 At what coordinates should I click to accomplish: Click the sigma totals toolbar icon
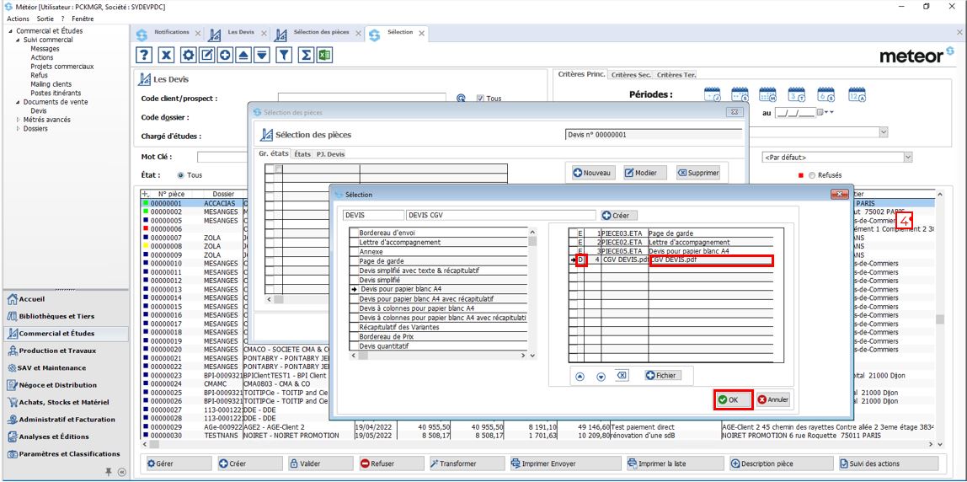coord(305,55)
